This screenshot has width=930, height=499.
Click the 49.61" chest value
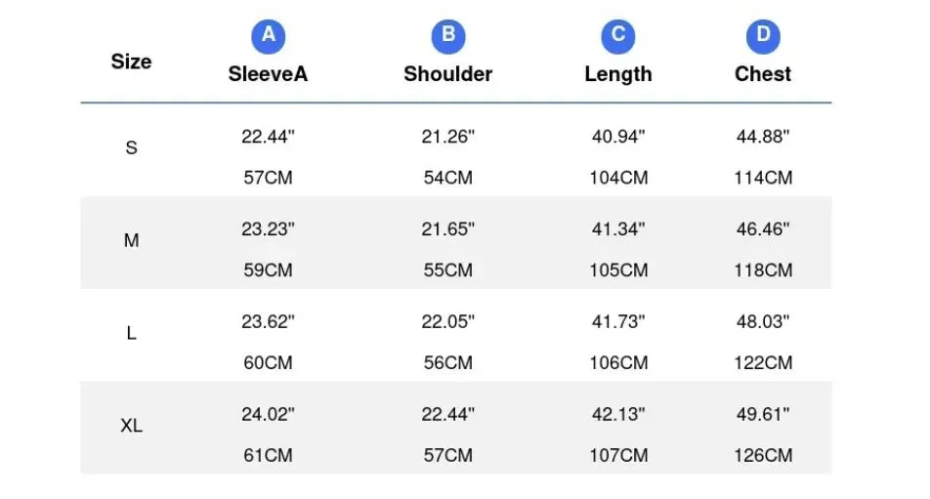click(x=763, y=414)
